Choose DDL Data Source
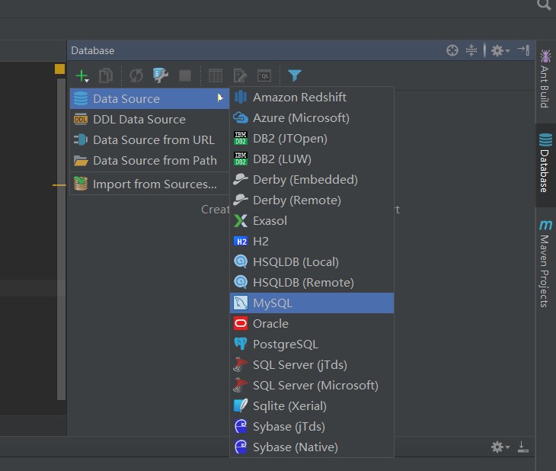This screenshot has height=471, width=556. [149, 119]
